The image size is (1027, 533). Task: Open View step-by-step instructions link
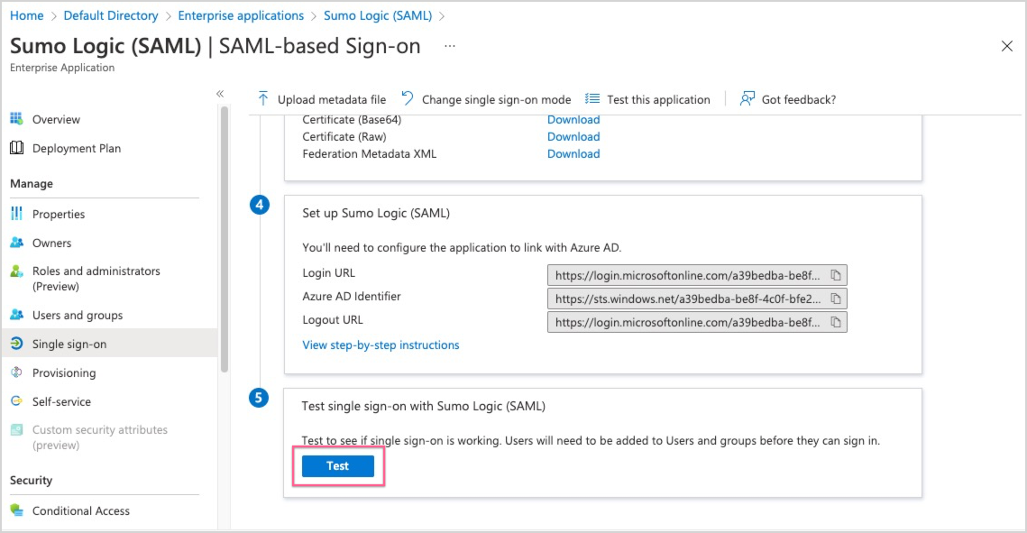[x=381, y=345]
